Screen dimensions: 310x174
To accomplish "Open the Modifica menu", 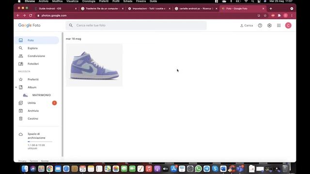I will click(57, 1).
